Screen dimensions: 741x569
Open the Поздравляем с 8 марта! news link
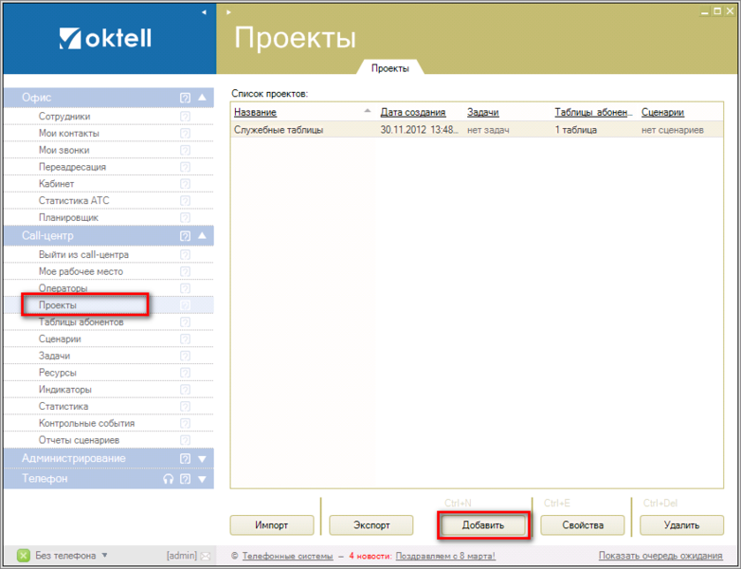click(x=445, y=556)
